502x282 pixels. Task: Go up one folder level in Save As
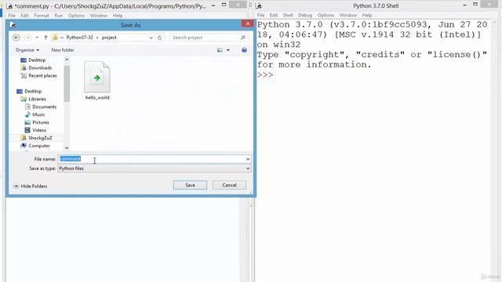point(45,38)
